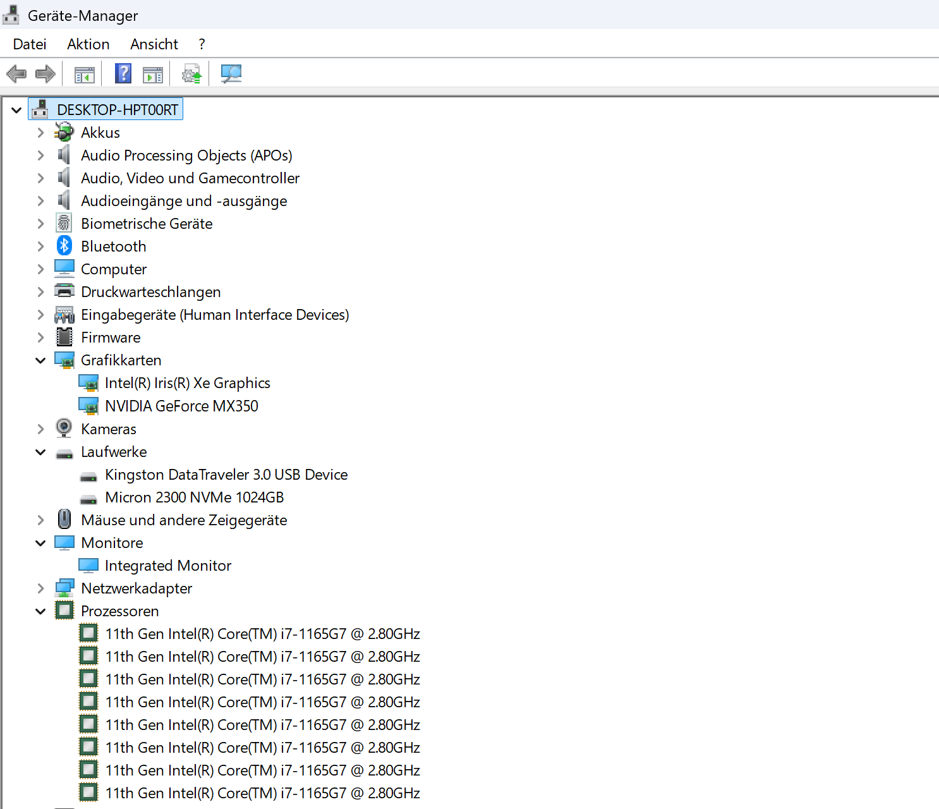Expand the Biometrische Geräte node
Screen dimensions: 939x809
(x=40, y=224)
